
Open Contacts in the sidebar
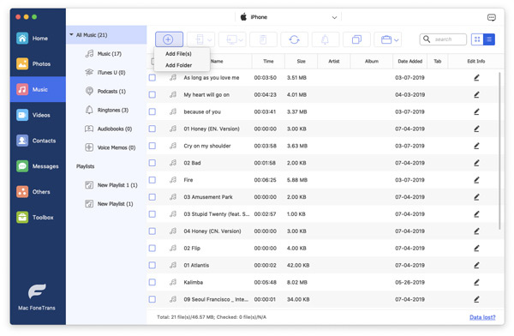click(x=38, y=141)
